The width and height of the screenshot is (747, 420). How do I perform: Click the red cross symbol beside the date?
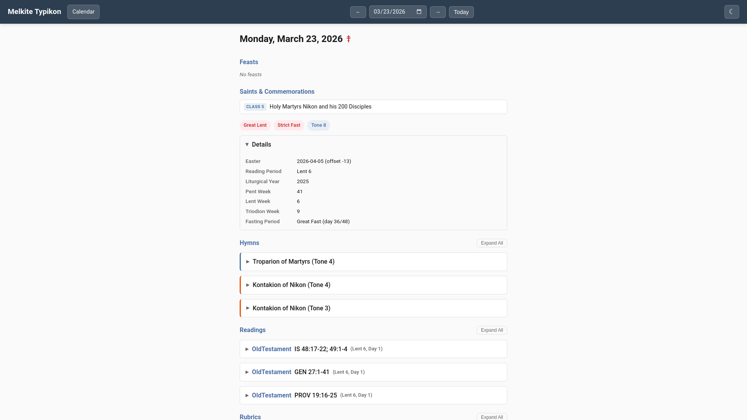pos(349,39)
